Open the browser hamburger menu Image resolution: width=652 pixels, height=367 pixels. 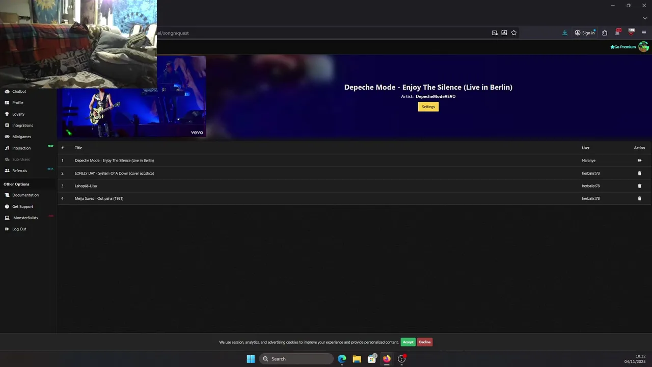point(644,33)
